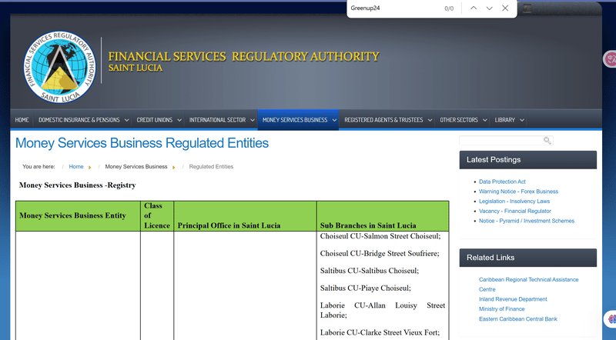
Task: Follow the Home breadcrumb link
Action: coord(76,166)
